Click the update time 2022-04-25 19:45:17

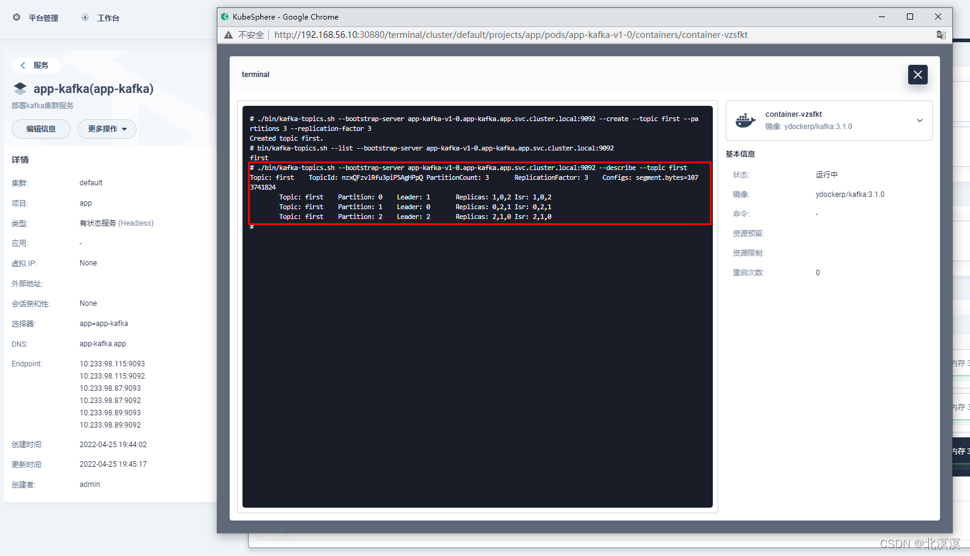pos(113,464)
